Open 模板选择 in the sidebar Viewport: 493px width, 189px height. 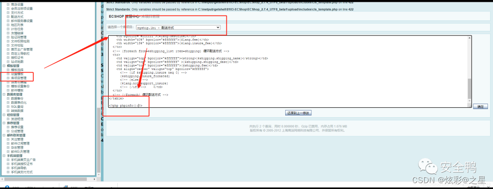(17, 70)
